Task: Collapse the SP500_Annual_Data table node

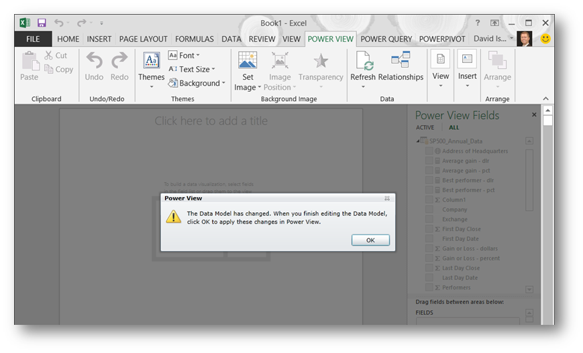Action: pyautogui.click(x=417, y=141)
